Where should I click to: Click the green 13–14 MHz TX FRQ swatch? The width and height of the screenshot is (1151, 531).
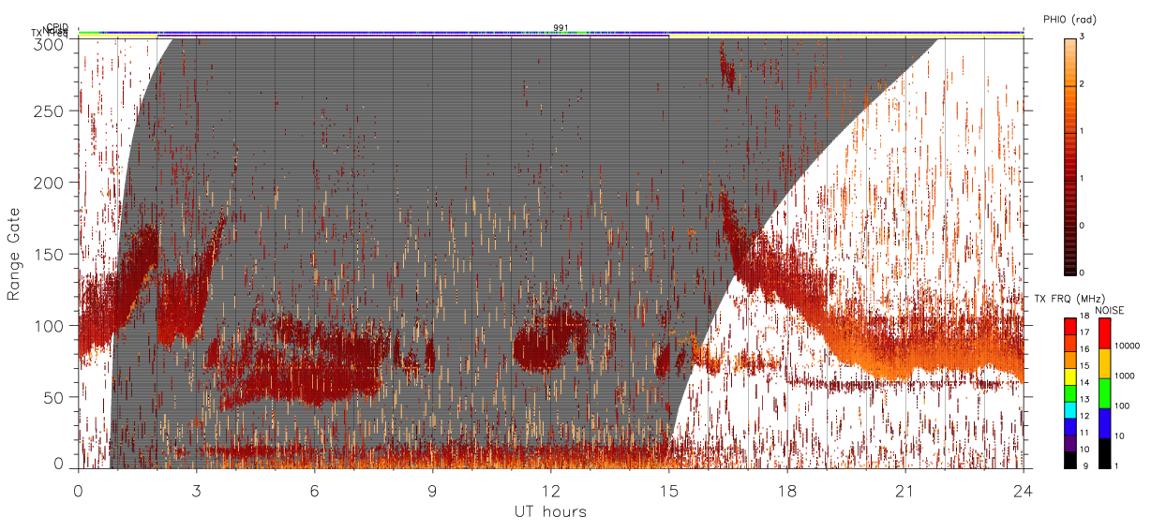point(1069,393)
